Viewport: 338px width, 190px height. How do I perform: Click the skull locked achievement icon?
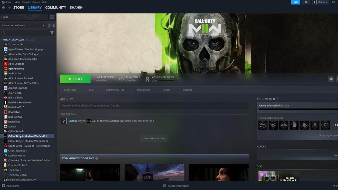tap(273, 125)
